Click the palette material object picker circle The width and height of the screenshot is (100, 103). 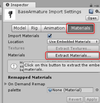point(97,90)
